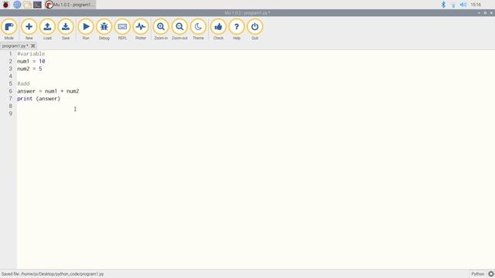Click the answer = num1 + num2 line
Screen dimensions: 495x278
coord(48,91)
